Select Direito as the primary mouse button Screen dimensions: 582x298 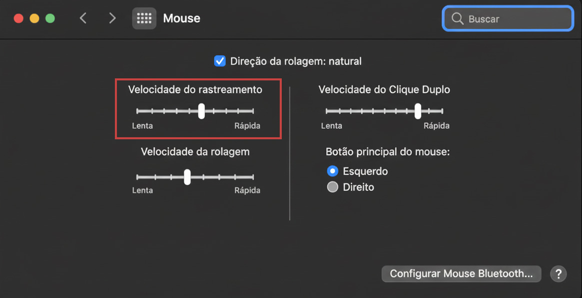click(x=332, y=187)
